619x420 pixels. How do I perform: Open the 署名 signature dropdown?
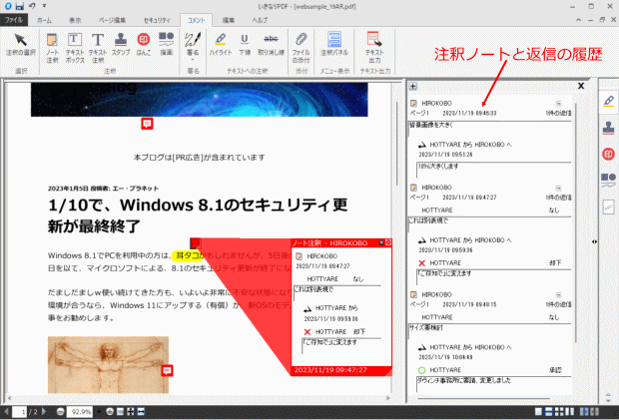click(x=193, y=47)
